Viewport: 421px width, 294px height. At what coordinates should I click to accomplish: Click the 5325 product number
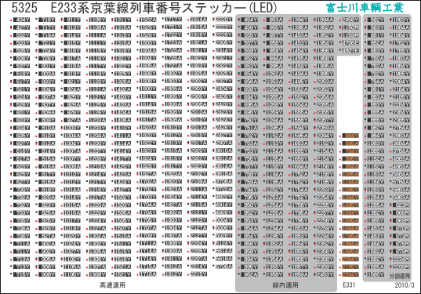click(x=24, y=8)
